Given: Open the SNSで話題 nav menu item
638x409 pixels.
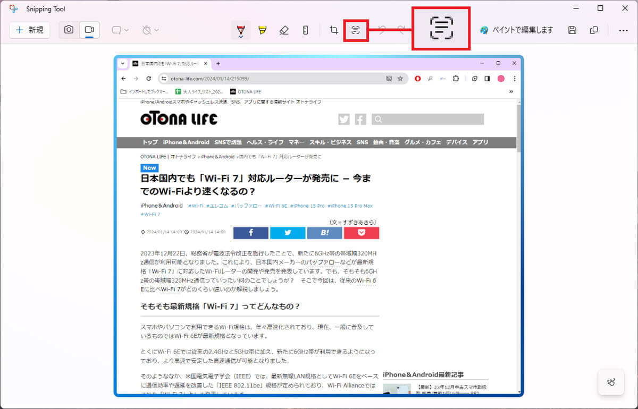Looking at the screenshot, I should pyautogui.click(x=228, y=142).
